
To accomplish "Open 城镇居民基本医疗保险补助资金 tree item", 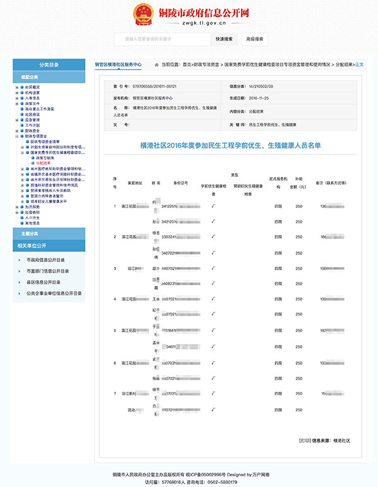I will [58, 175].
